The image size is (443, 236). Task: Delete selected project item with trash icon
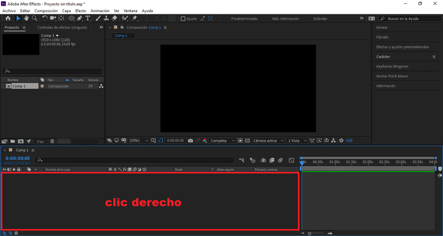coord(52,141)
